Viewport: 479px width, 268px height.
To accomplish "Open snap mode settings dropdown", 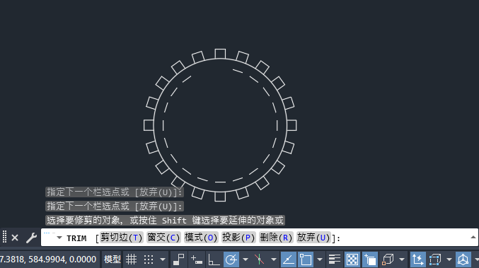I will click(x=163, y=260).
